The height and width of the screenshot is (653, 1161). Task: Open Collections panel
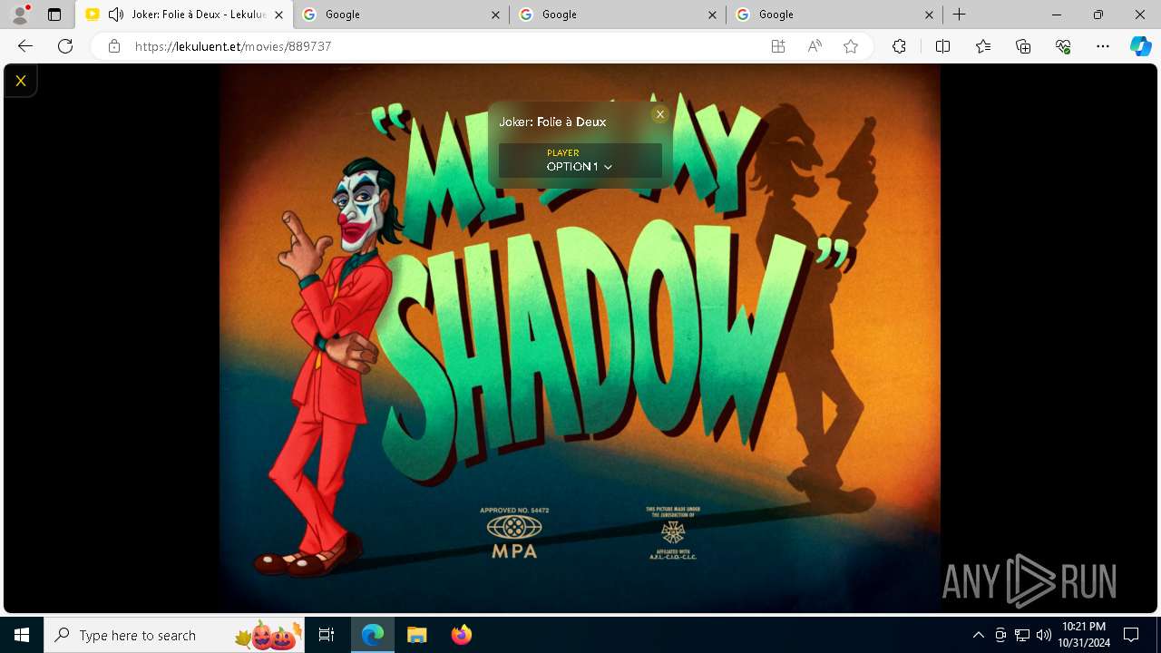(x=1023, y=46)
